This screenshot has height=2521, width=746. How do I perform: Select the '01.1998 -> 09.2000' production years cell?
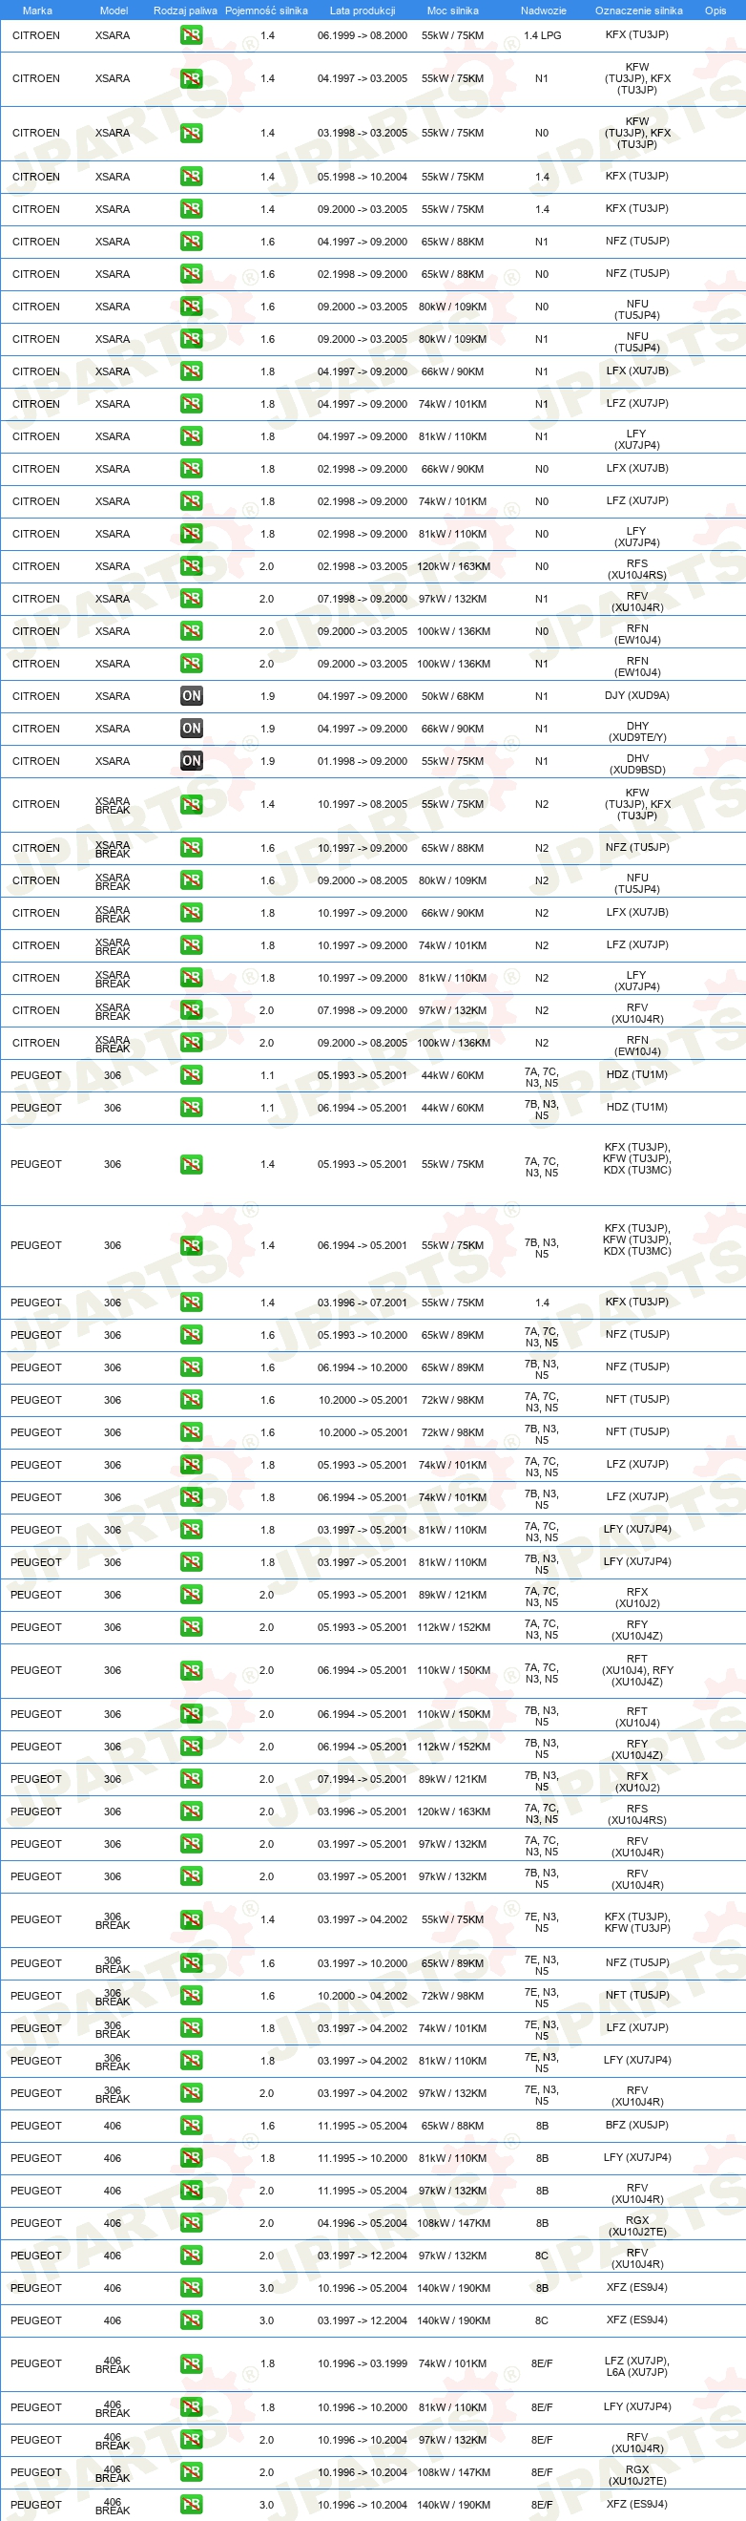pyautogui.click(x=363, y=760)
